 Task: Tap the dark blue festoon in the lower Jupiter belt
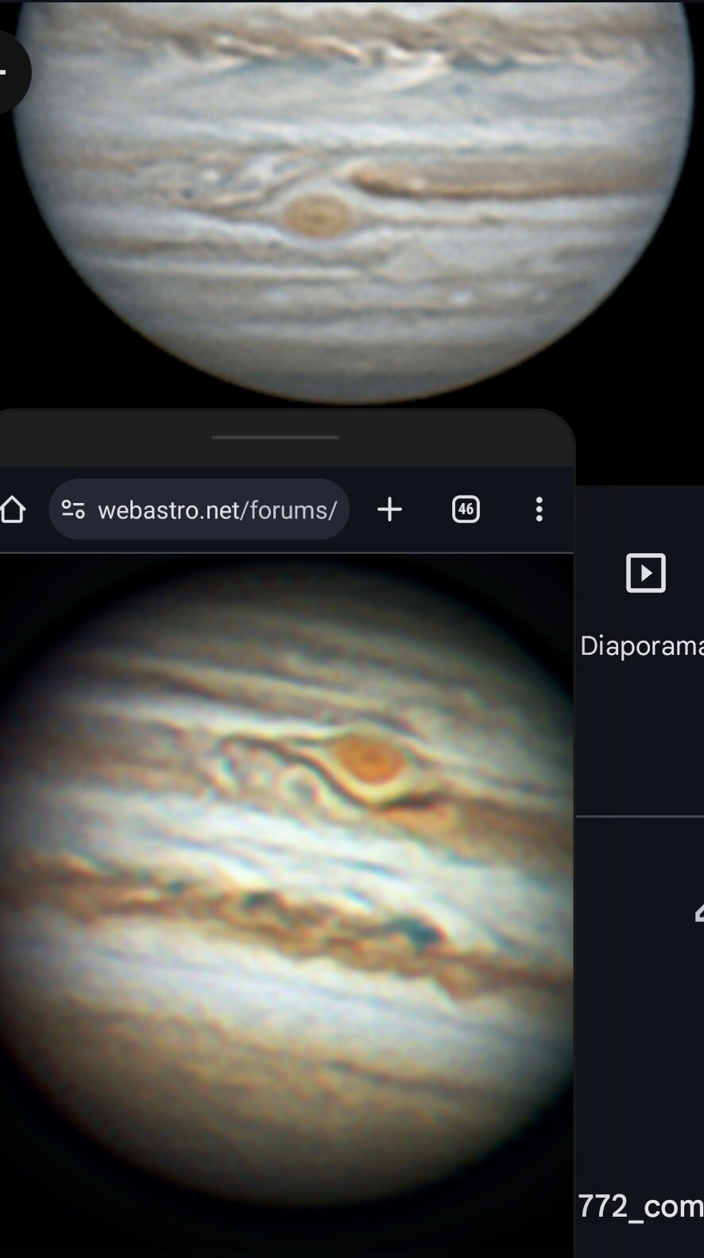click(x=419, y=932)
